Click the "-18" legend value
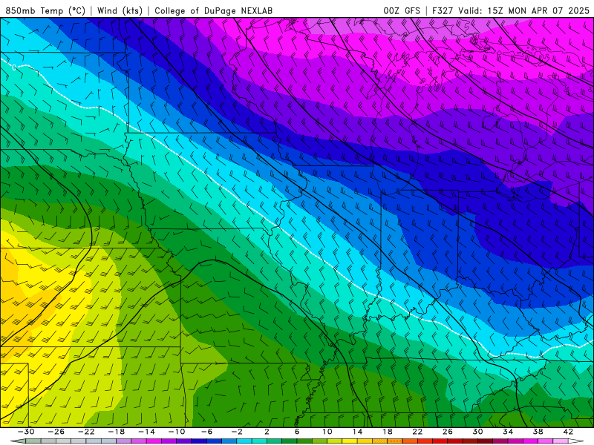The height and width of the screenshot is (445, 594). tap(117, 432)
